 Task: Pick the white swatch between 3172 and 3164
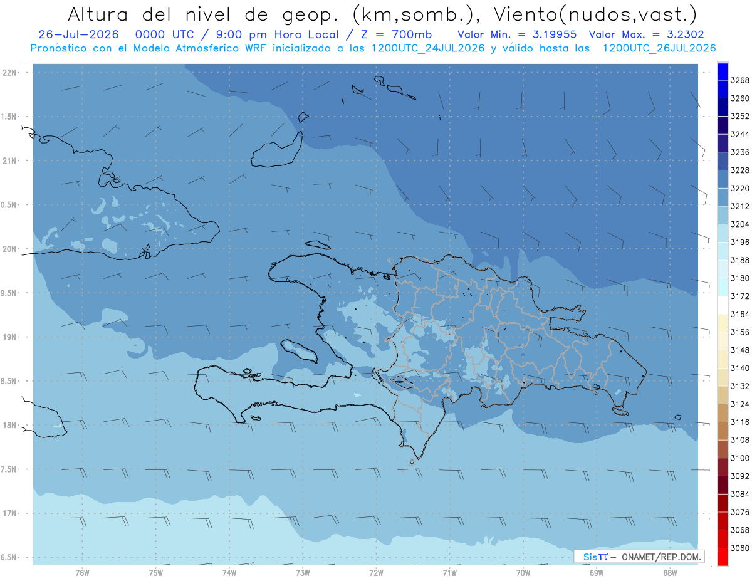point(723,305)
